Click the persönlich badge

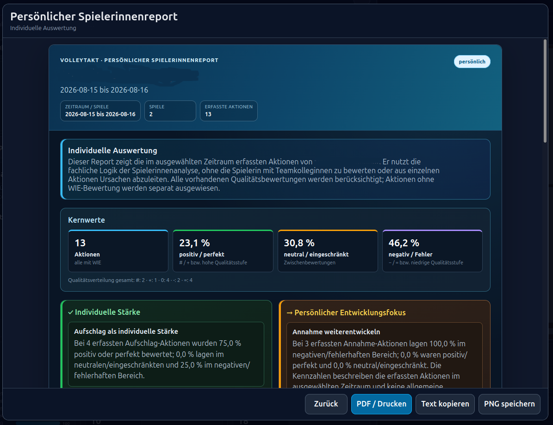[472, 62]
